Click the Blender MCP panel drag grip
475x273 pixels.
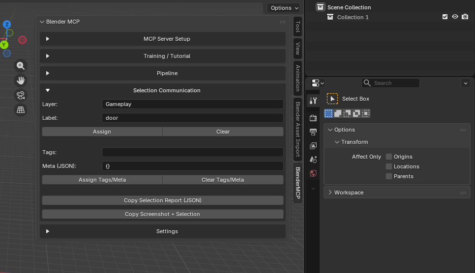(x=283, y=22)
